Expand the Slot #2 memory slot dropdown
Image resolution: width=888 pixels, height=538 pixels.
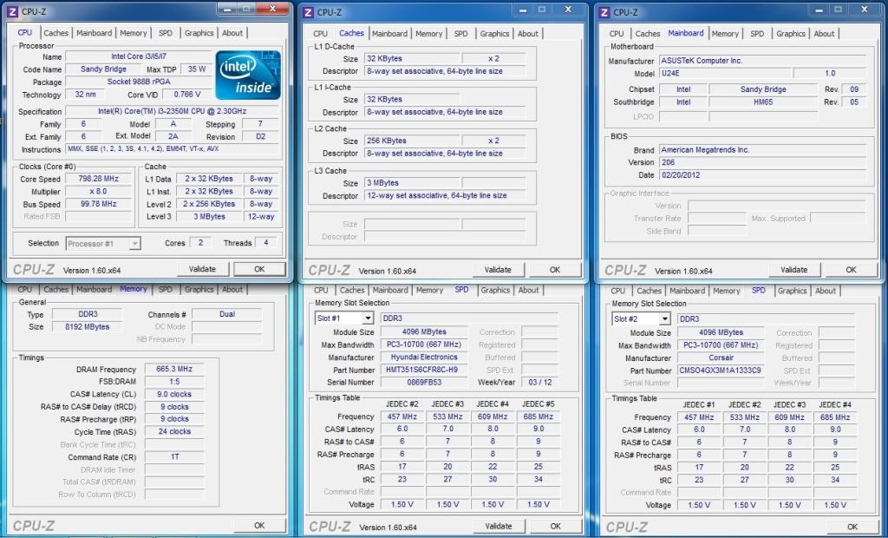click(641, 318)
